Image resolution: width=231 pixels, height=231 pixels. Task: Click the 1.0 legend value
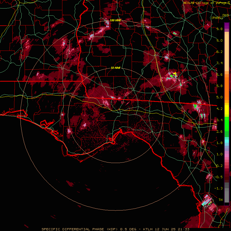(219, 154)
